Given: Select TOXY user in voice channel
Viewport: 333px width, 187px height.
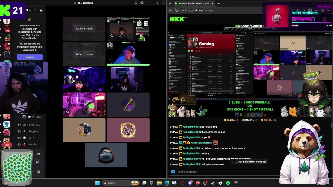Looking at the screenshot, I should point(33,117).
